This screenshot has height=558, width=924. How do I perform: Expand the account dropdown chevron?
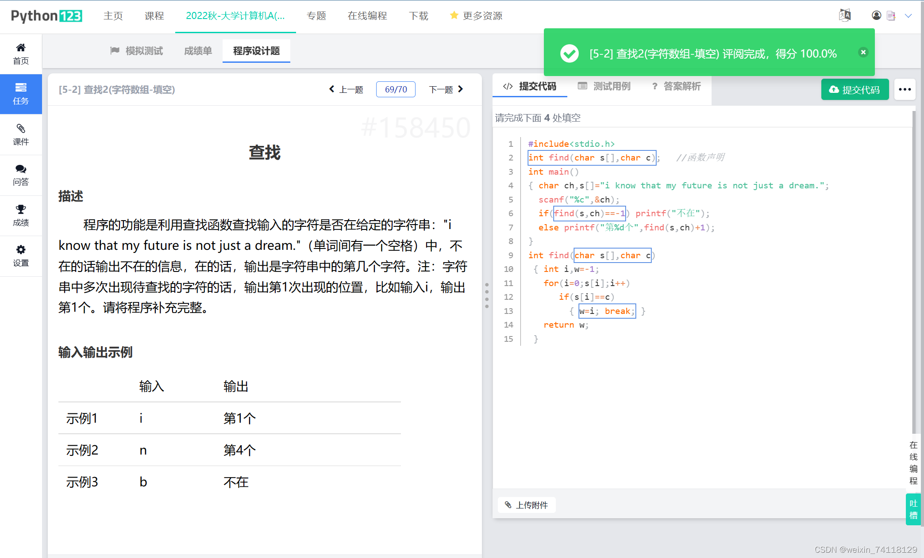[x=909, y=16]
